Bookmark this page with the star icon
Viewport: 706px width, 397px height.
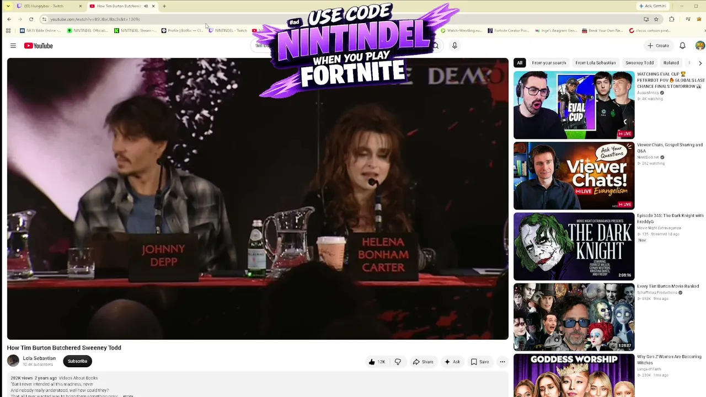[x=656, y=19]
